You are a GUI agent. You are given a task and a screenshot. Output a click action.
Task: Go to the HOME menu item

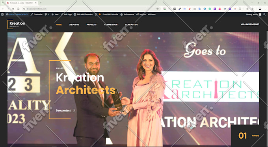(59, 24)
